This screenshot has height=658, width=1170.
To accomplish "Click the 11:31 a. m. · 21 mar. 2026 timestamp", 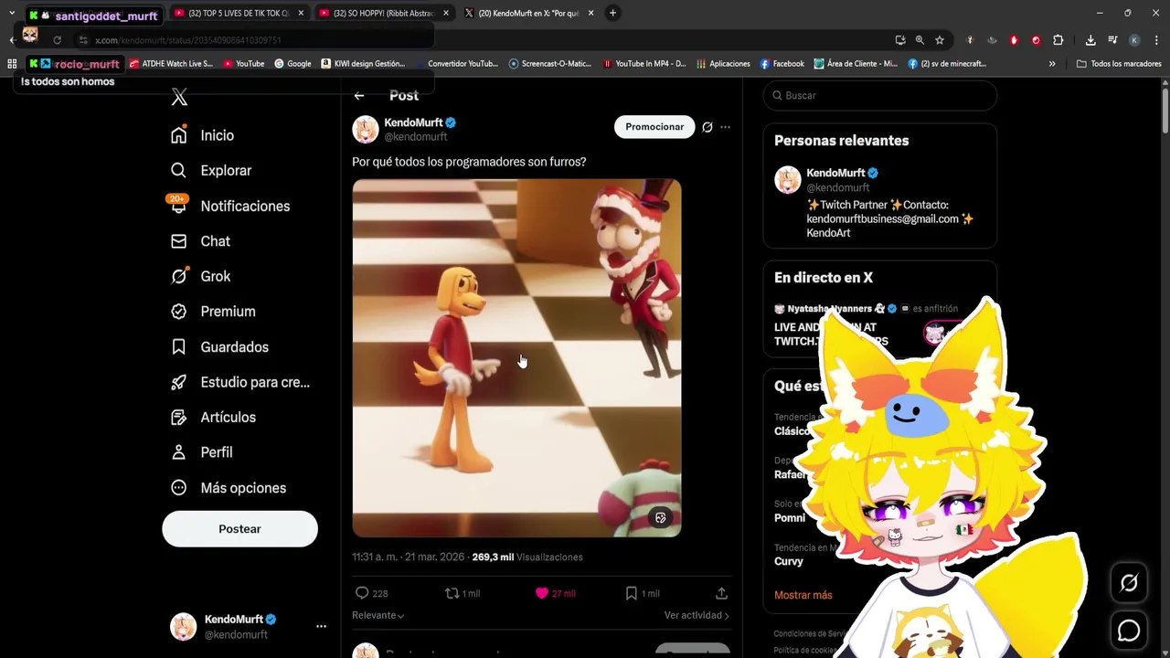I will 409,557.
